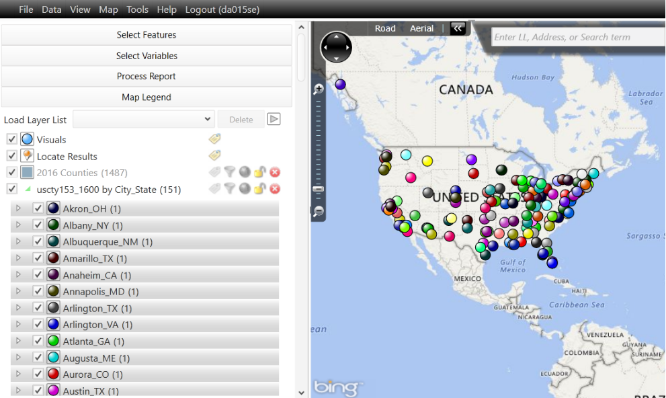This screenshot has width=666, height=398.
Task: Click the Aurora_CO red marker swatch
Action: pos(53,374)
